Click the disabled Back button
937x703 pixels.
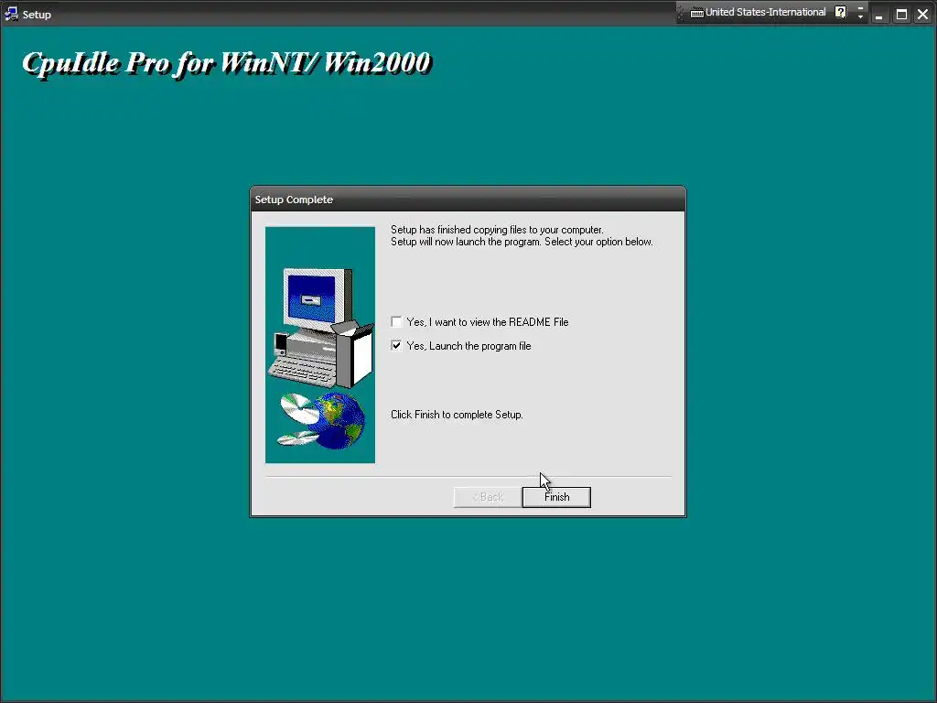488,497
